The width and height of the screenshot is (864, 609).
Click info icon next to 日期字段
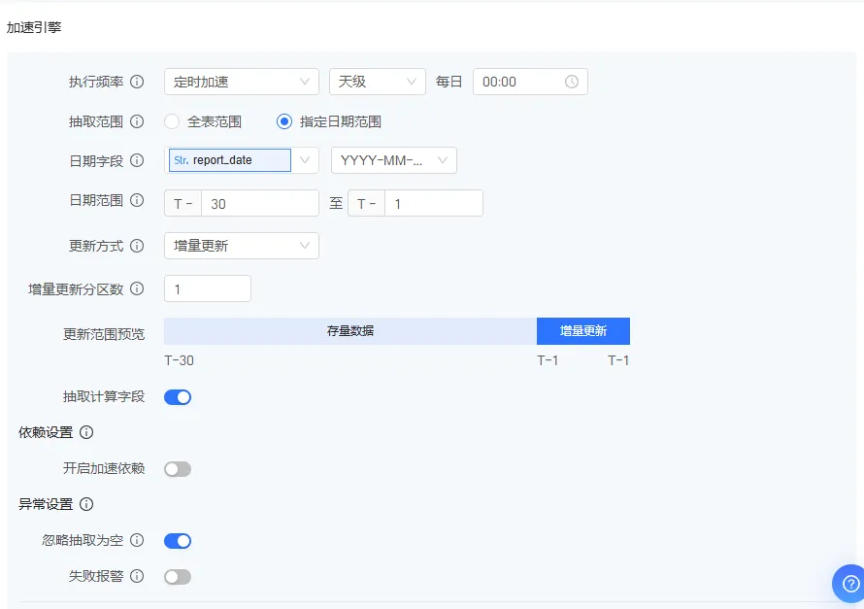click(x=137, y=160)
